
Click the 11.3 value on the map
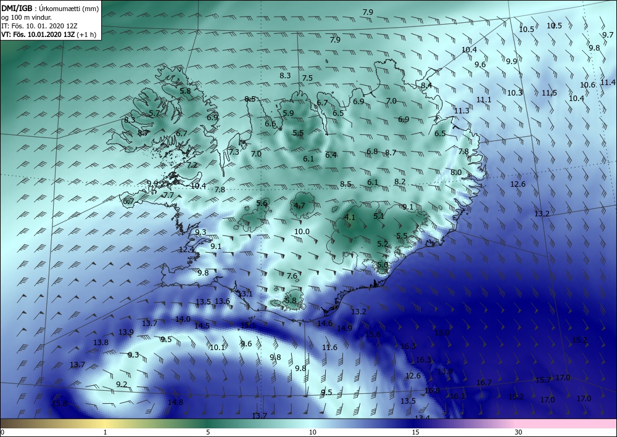click(x=462, y=111)
